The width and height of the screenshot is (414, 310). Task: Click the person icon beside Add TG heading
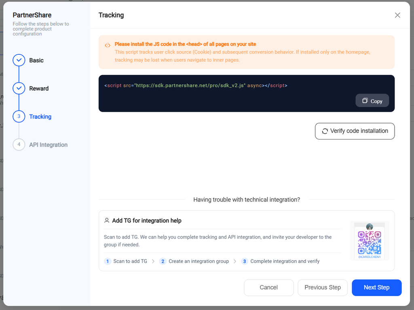click(x=107, y=221)
